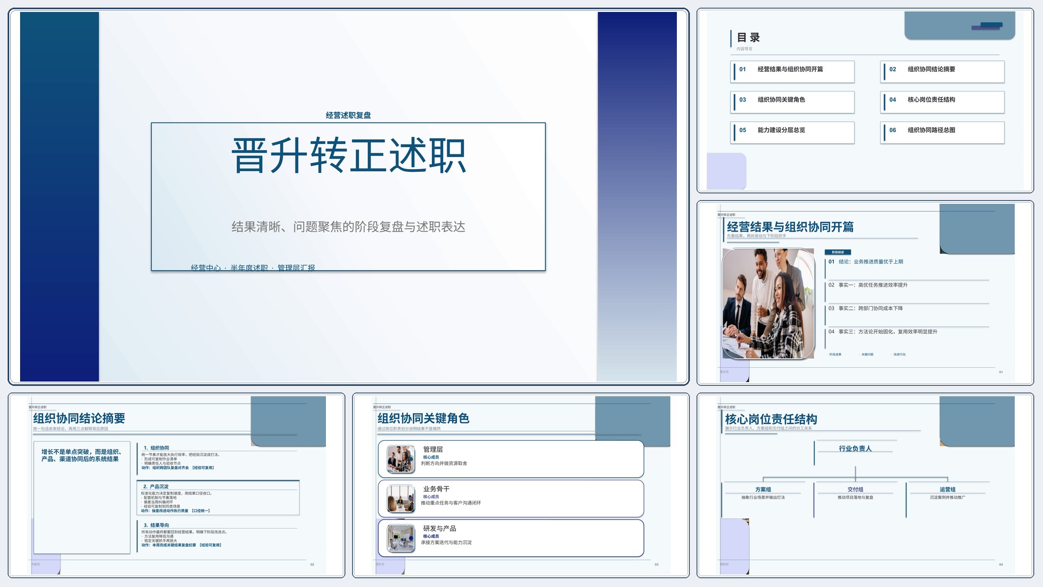Click contents entry 02 组织协同结论摘要
Screen dimensions: 1043x587
click(943, 72)
